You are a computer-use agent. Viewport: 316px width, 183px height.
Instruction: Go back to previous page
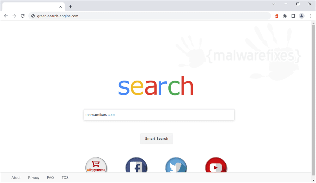coord(6,16)
